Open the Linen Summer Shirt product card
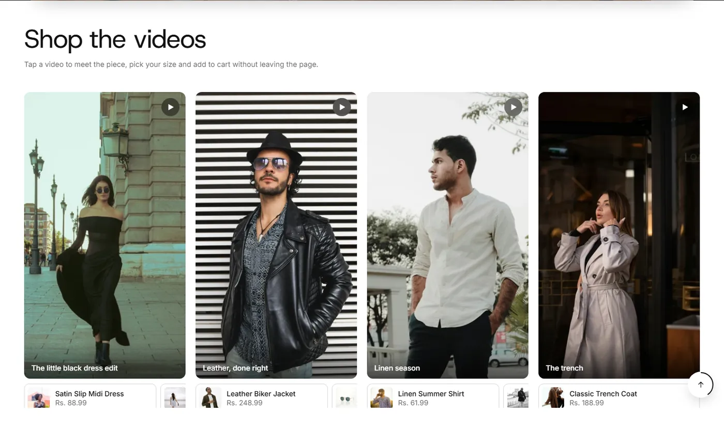 click(433, 396)
